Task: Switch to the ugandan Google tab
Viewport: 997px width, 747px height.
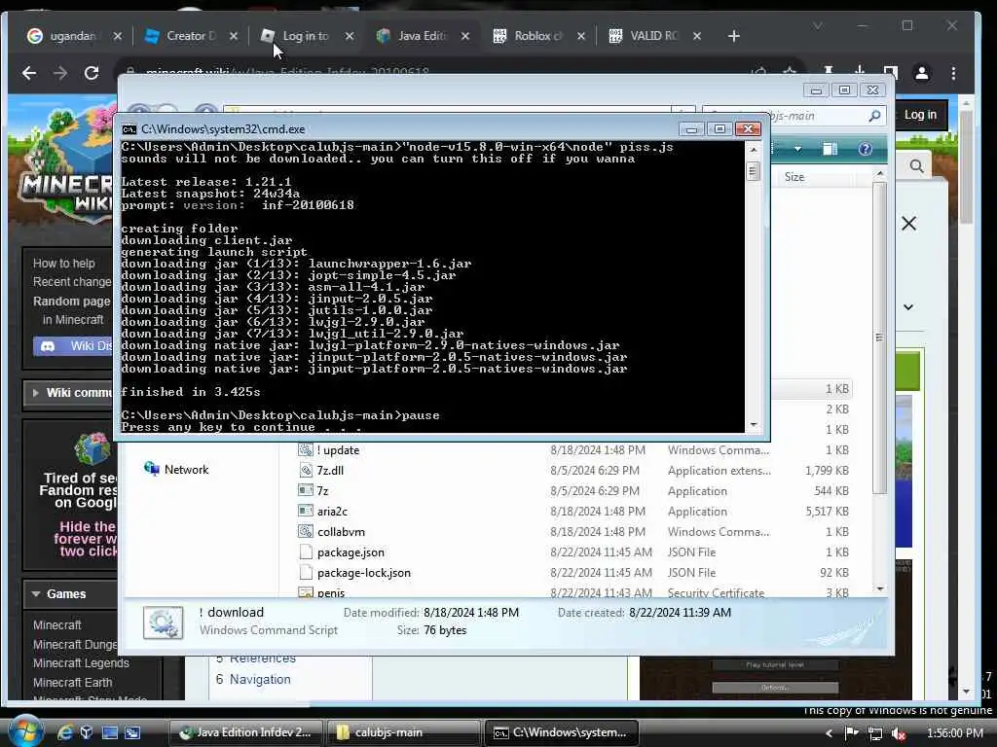Action: click(x=63, y=36)
